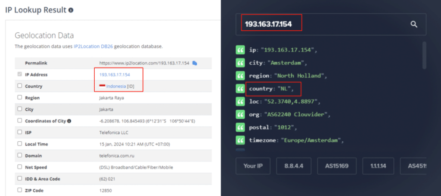The height and width of the screenshot is (196, 441).
Task: Click the Your IP button
Action: (253, 166)
